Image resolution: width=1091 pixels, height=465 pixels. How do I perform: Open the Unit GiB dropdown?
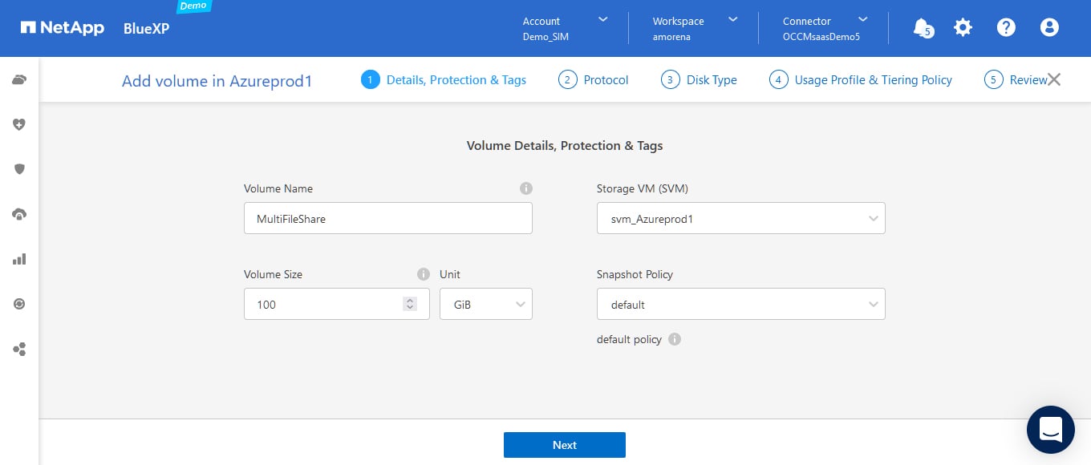[x=486, y=304]
